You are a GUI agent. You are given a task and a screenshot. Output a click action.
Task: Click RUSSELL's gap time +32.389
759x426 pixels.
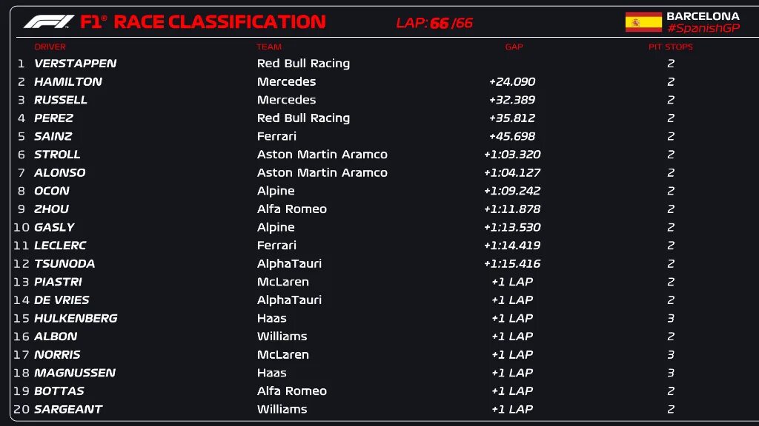coord(511,100)
